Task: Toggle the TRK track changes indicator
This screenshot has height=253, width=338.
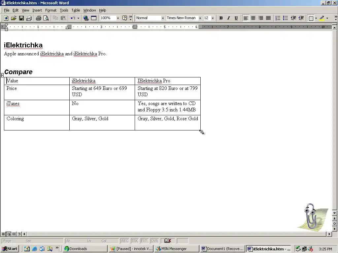Action: [x=135, y=241]
